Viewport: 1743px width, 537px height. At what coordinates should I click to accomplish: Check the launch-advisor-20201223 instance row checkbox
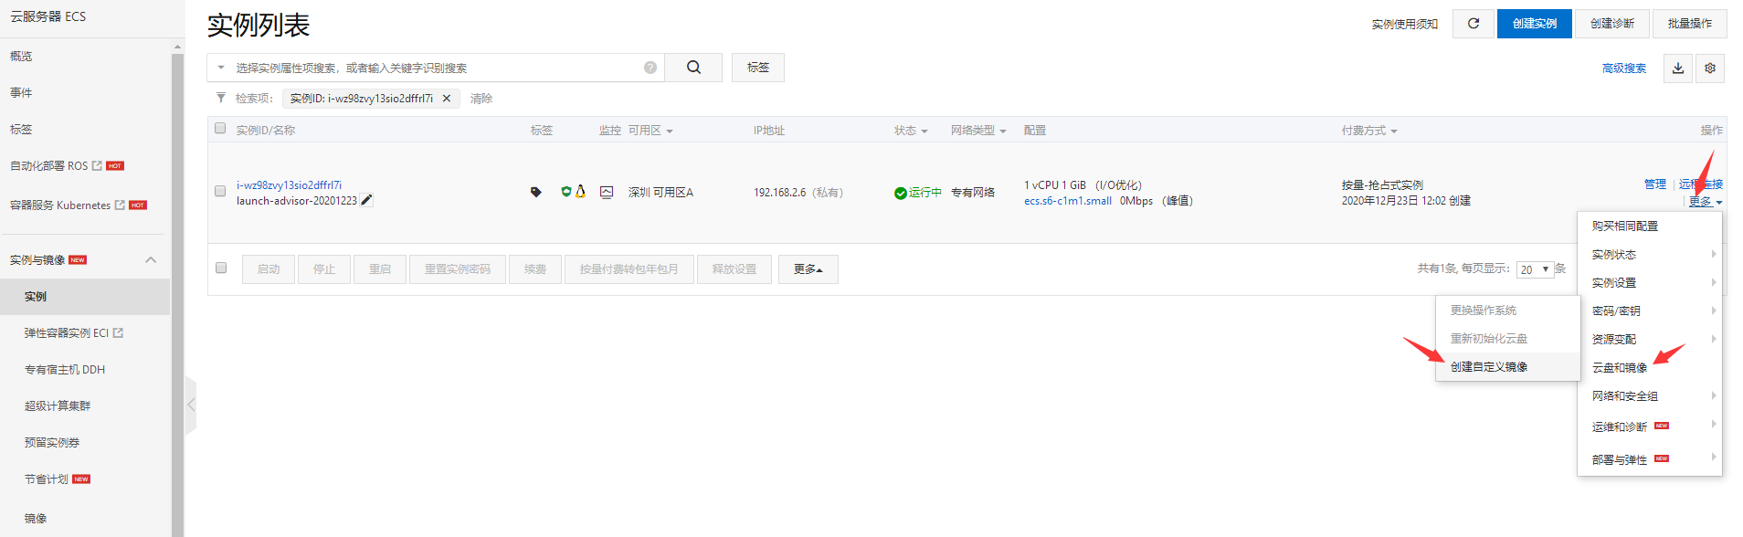coord(220,192)
